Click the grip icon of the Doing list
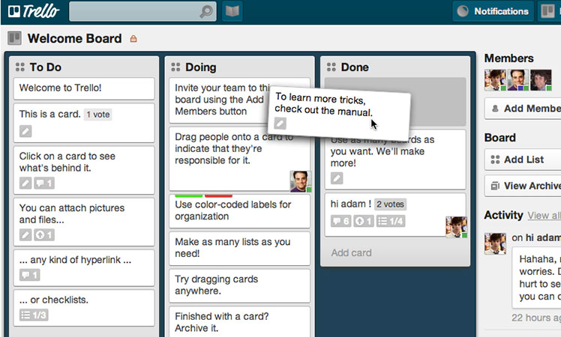 (175, 67)
